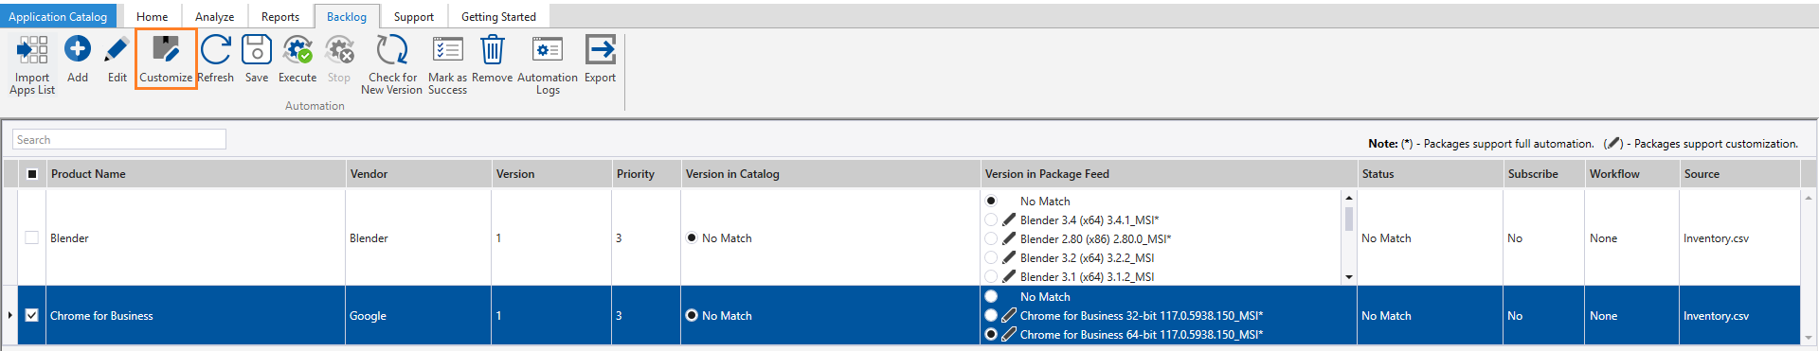Select Blender 3.4 (x64) package radio
The image size is (1819, 351).
[991, 219]
